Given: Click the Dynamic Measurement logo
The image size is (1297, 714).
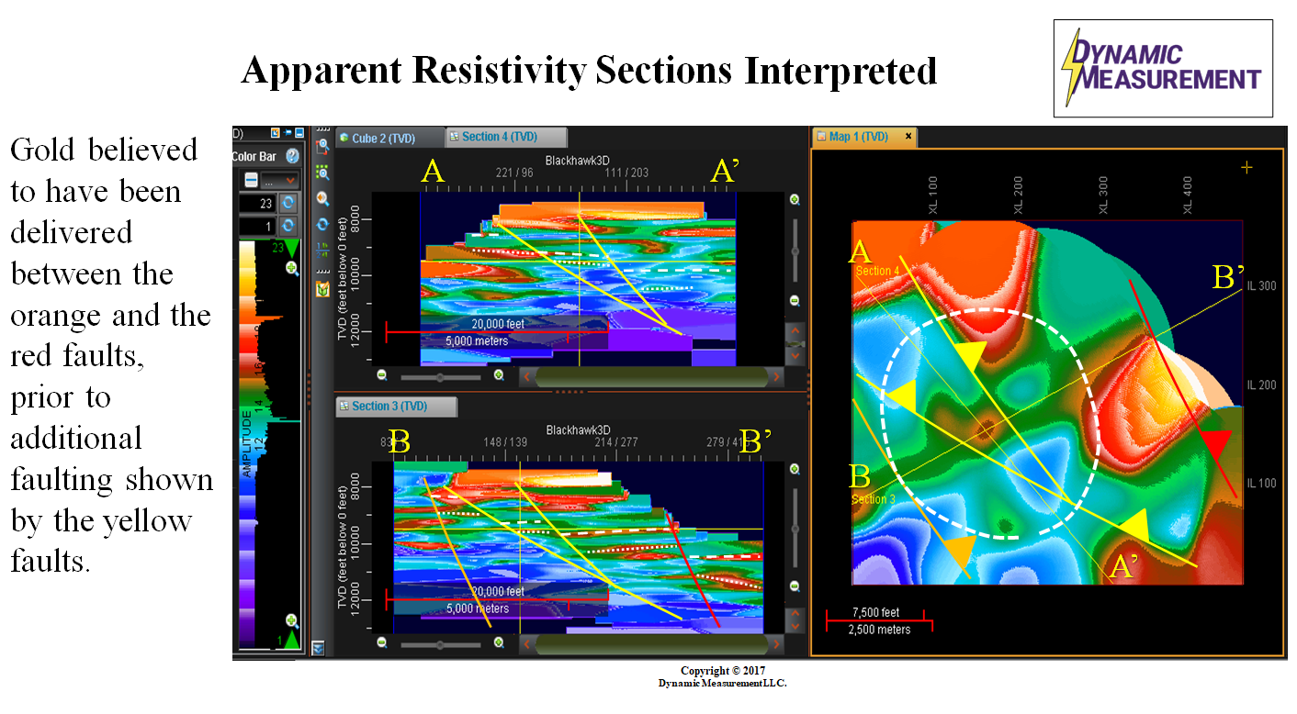Looking at the screenshot, I should pos(1163,68).
